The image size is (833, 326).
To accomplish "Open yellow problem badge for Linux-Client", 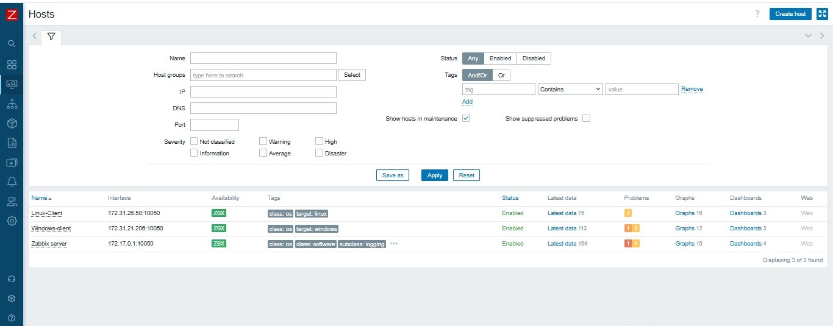I will tap(628, 213).
